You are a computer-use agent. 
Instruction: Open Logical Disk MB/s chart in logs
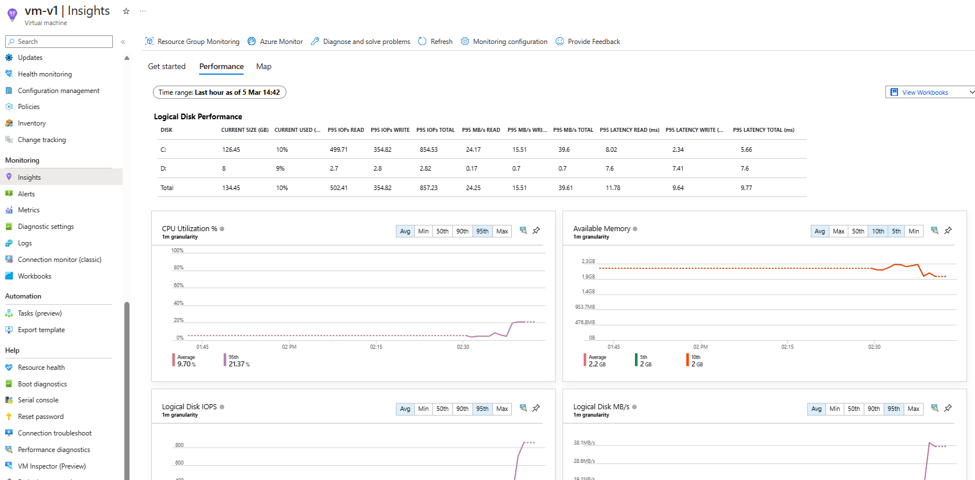934,408
